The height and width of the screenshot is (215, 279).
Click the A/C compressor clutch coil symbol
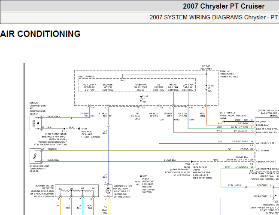click(36, 123)
